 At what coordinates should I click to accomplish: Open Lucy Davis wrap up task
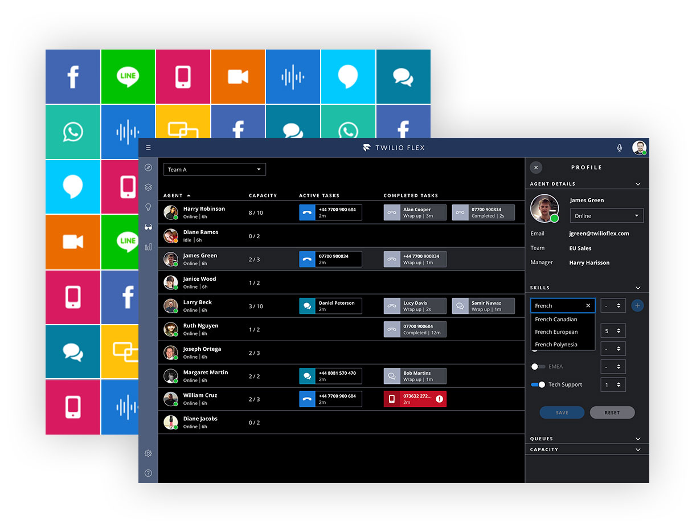tap(415, 306)
